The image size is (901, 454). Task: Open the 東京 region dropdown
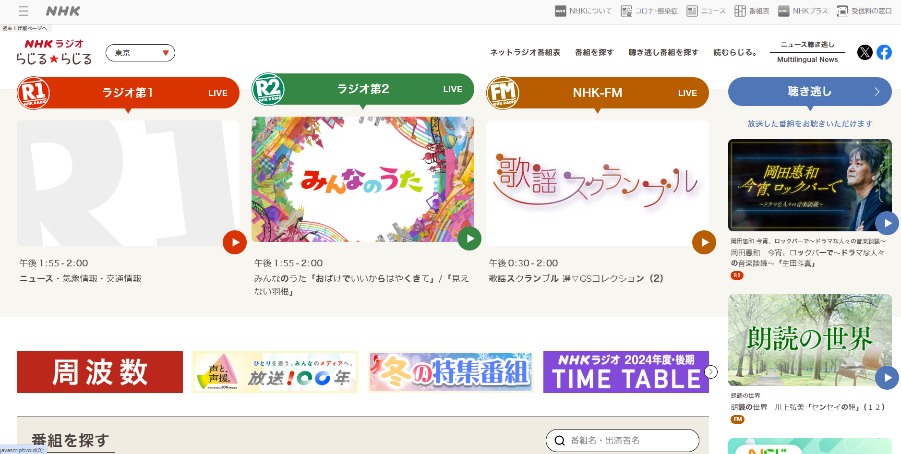(140, 53)
